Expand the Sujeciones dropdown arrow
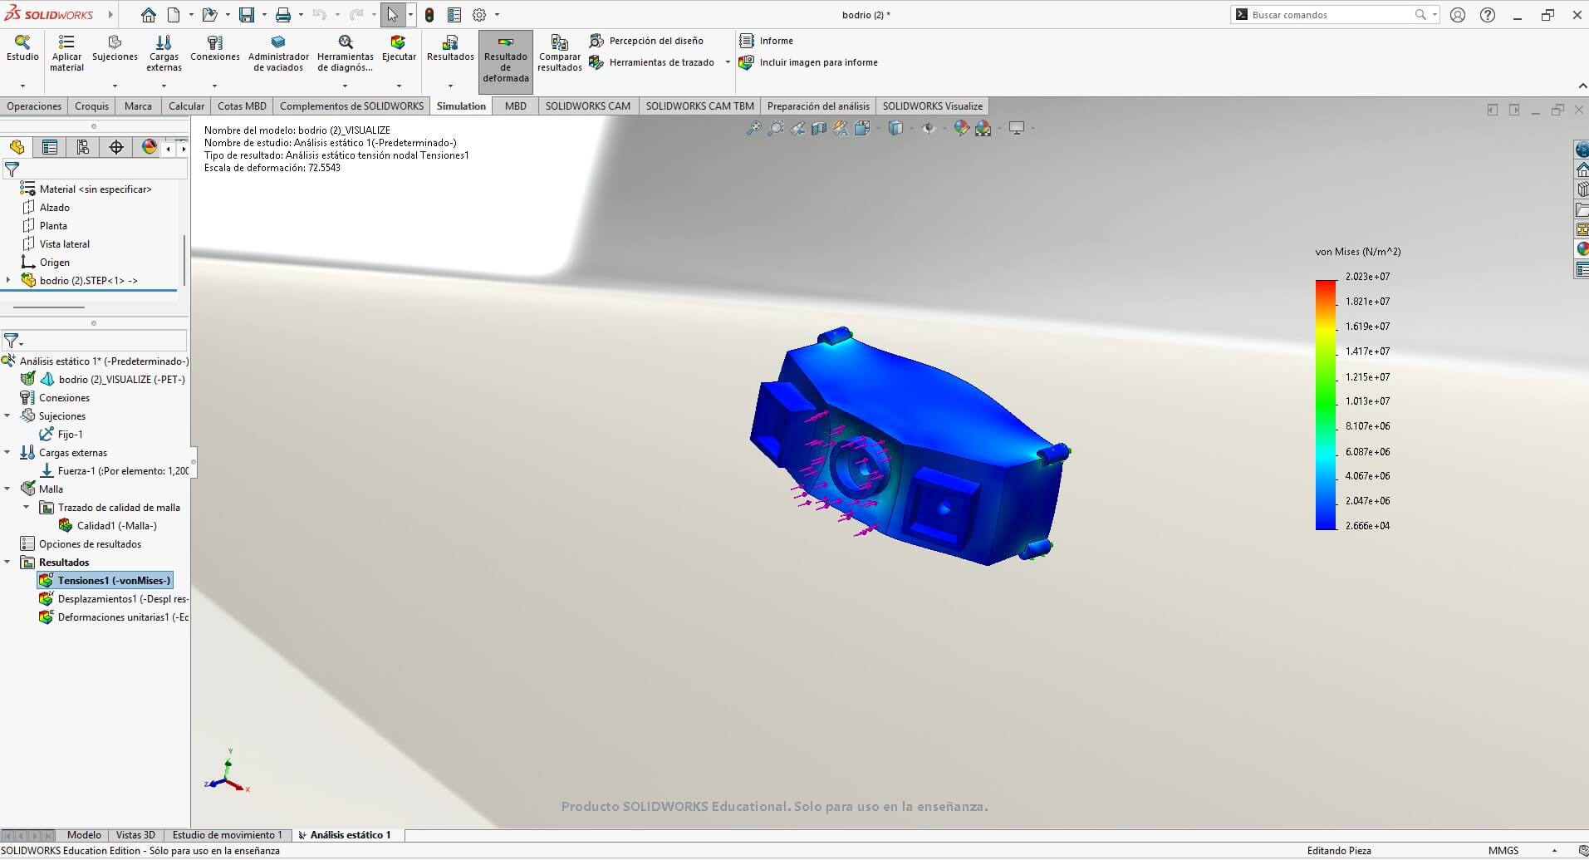Image resolution: width=1589 pixels, height=860 pixels. point(115,86)
